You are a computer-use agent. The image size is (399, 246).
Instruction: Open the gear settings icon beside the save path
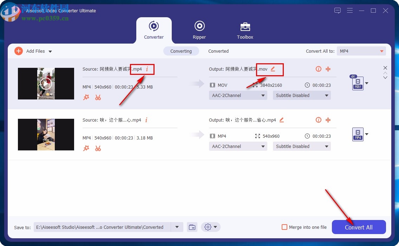[x=208, y=227]
